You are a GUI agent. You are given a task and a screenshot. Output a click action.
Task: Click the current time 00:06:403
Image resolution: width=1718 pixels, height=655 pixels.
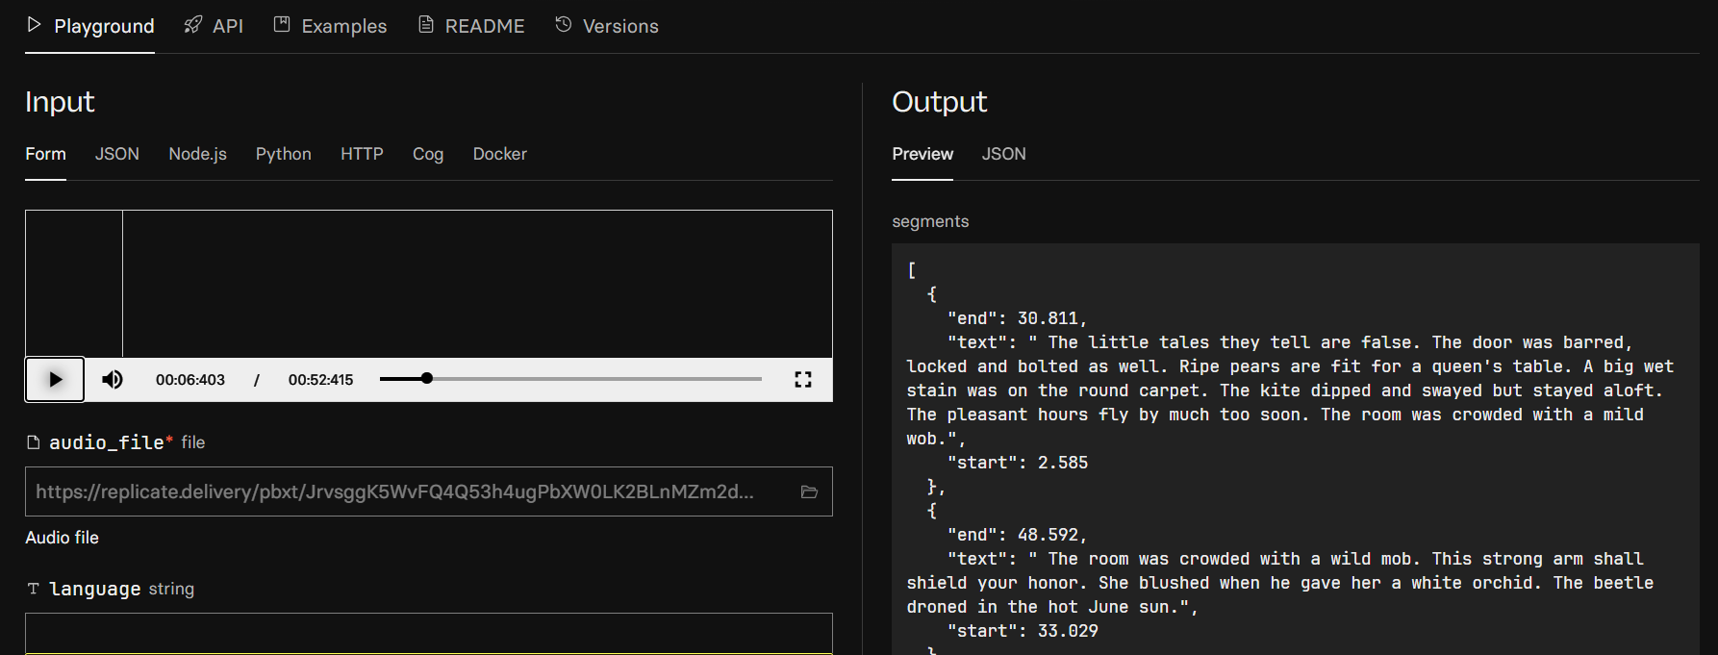click(190, 380)
